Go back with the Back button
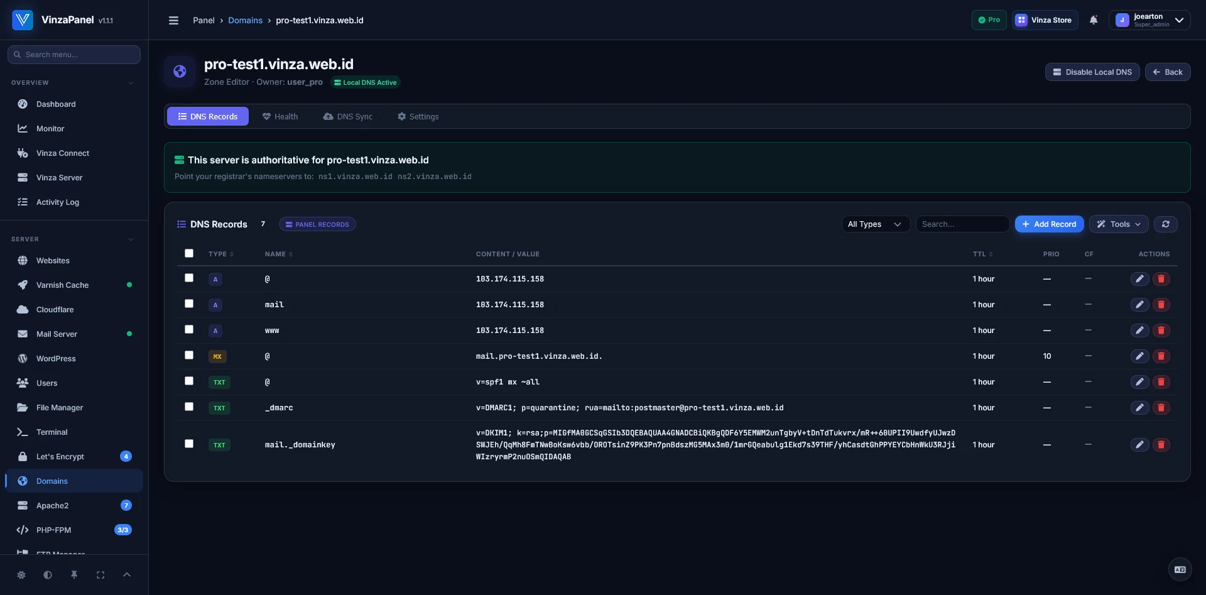Screen dimensions: 1206x595 [1168, 72]
